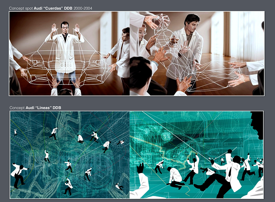Viewport: 275px width, 202px height.
Task: Open the dark teal Lineas illustration
Action: [x=70, y=155]
